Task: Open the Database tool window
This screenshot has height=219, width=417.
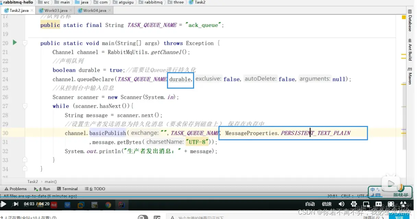Action: click(410, 21)
